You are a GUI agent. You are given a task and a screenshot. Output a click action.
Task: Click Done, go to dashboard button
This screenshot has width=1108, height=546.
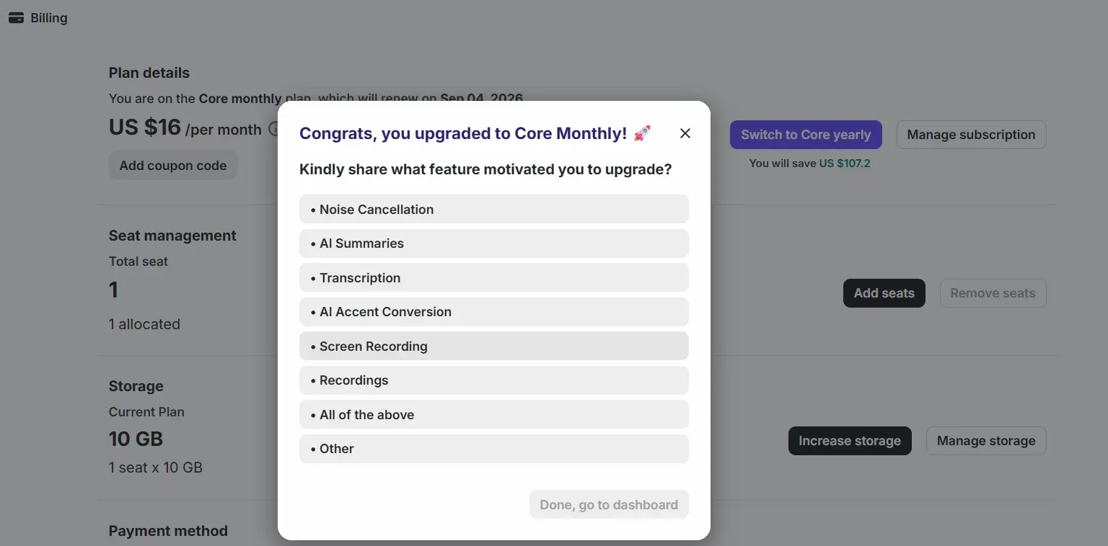point(609,504)
